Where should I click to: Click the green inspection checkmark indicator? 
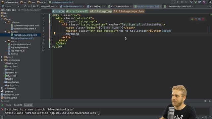pos(211,15)
